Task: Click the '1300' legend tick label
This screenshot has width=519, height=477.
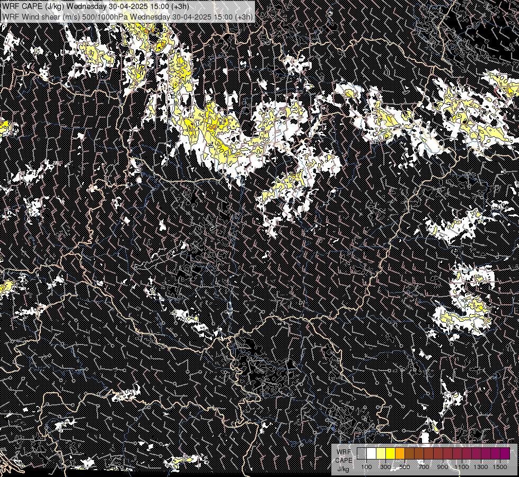Action: [481, 467]
